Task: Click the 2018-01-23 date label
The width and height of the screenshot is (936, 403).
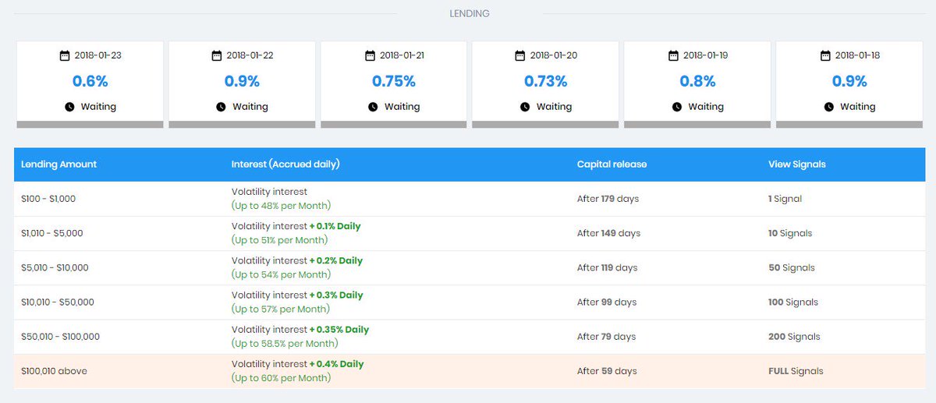Action: pos(97,55)
